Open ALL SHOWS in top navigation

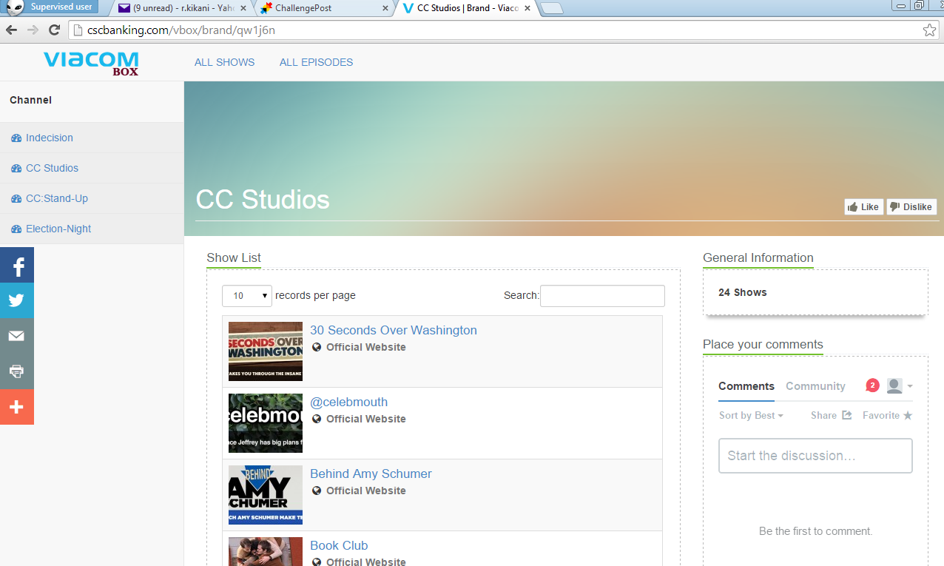[x=225, y=62]
